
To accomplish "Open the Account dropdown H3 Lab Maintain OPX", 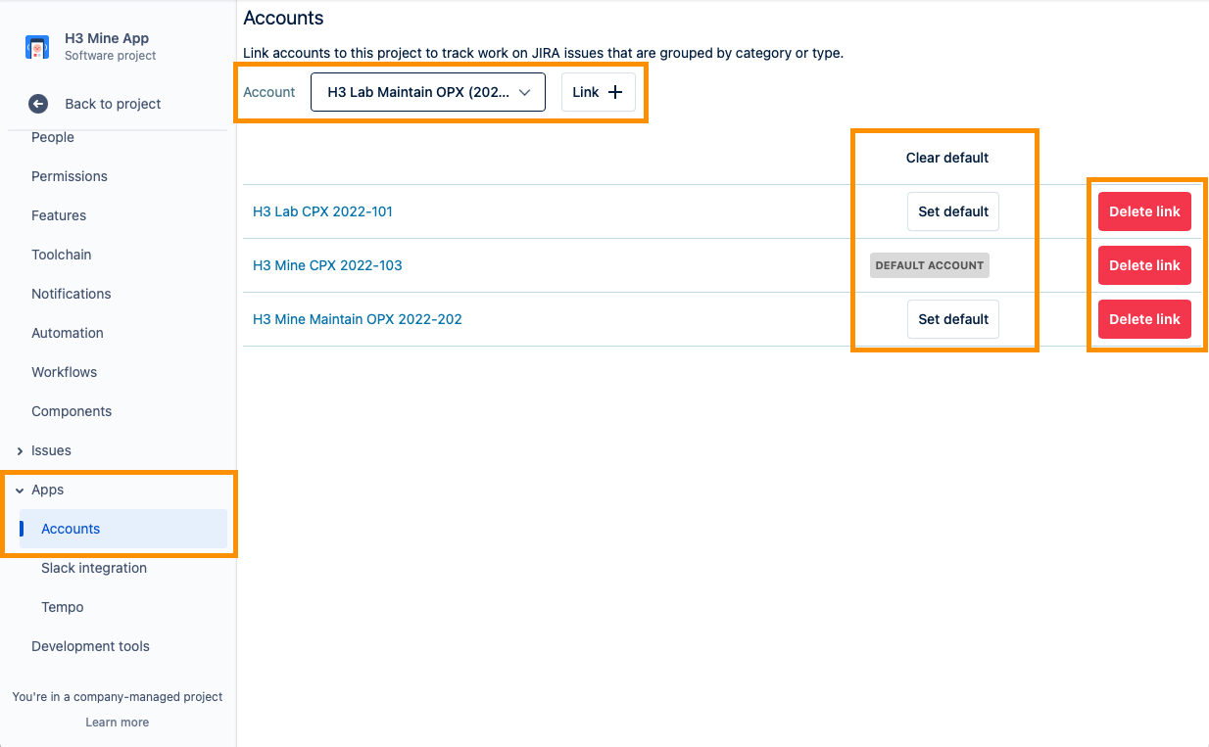I will coord(428,92).
